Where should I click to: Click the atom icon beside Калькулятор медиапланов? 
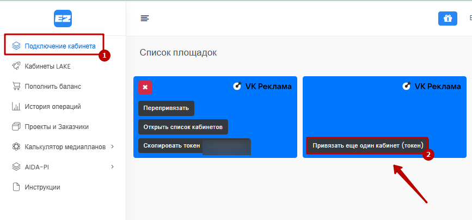[x=16, y=147]
